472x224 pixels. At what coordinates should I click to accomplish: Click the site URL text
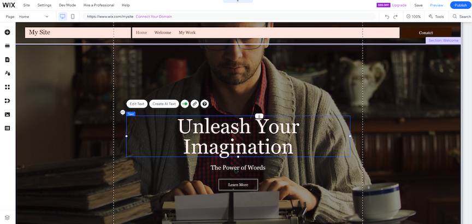(x=110, y=16)
